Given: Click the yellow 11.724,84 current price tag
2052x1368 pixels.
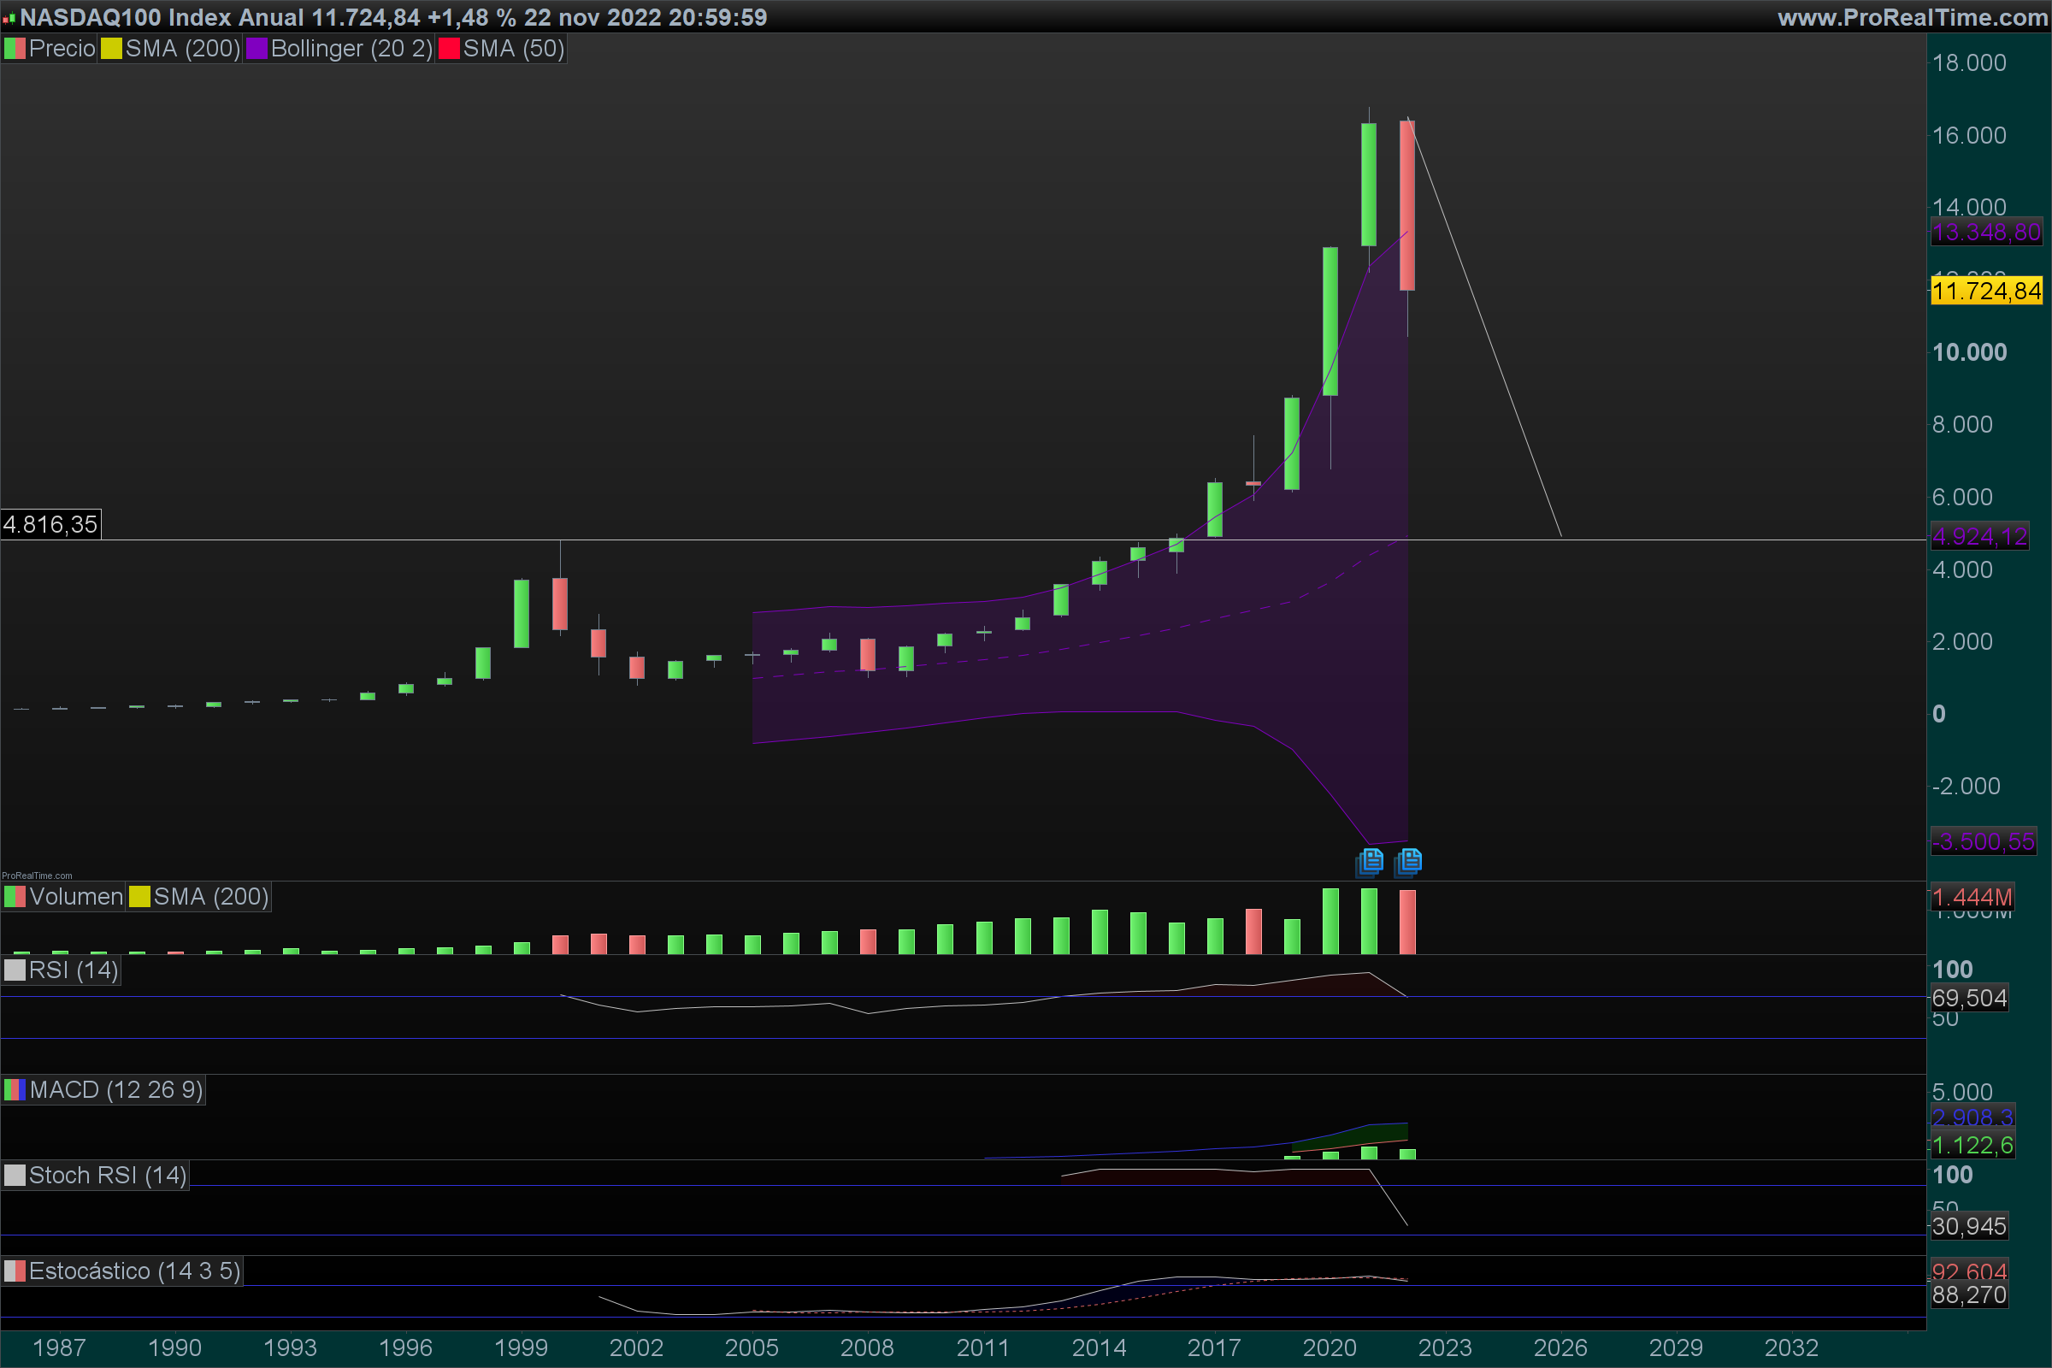Looking at the screenshot, I should pos(1985,291).
